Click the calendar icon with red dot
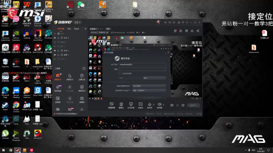This screenshot has width=273, height=153. [175, 31]
